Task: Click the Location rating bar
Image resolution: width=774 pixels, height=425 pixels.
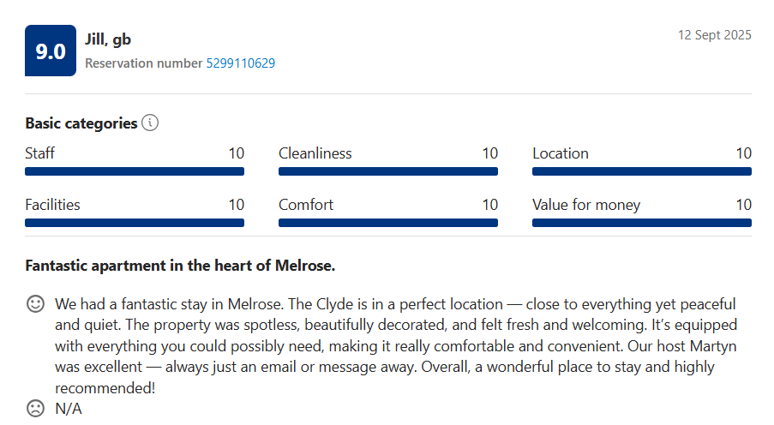Action: [x=642, y=171]
